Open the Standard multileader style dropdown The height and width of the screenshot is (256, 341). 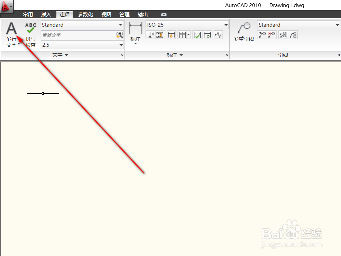337,25
